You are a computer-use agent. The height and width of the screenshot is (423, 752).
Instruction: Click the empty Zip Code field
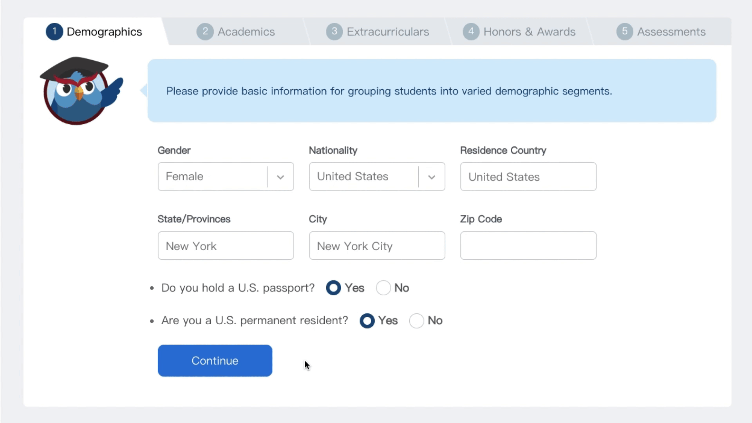(x=528, y=246)
